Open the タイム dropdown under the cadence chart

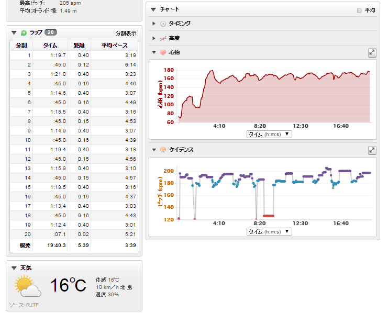pos(269,231)
